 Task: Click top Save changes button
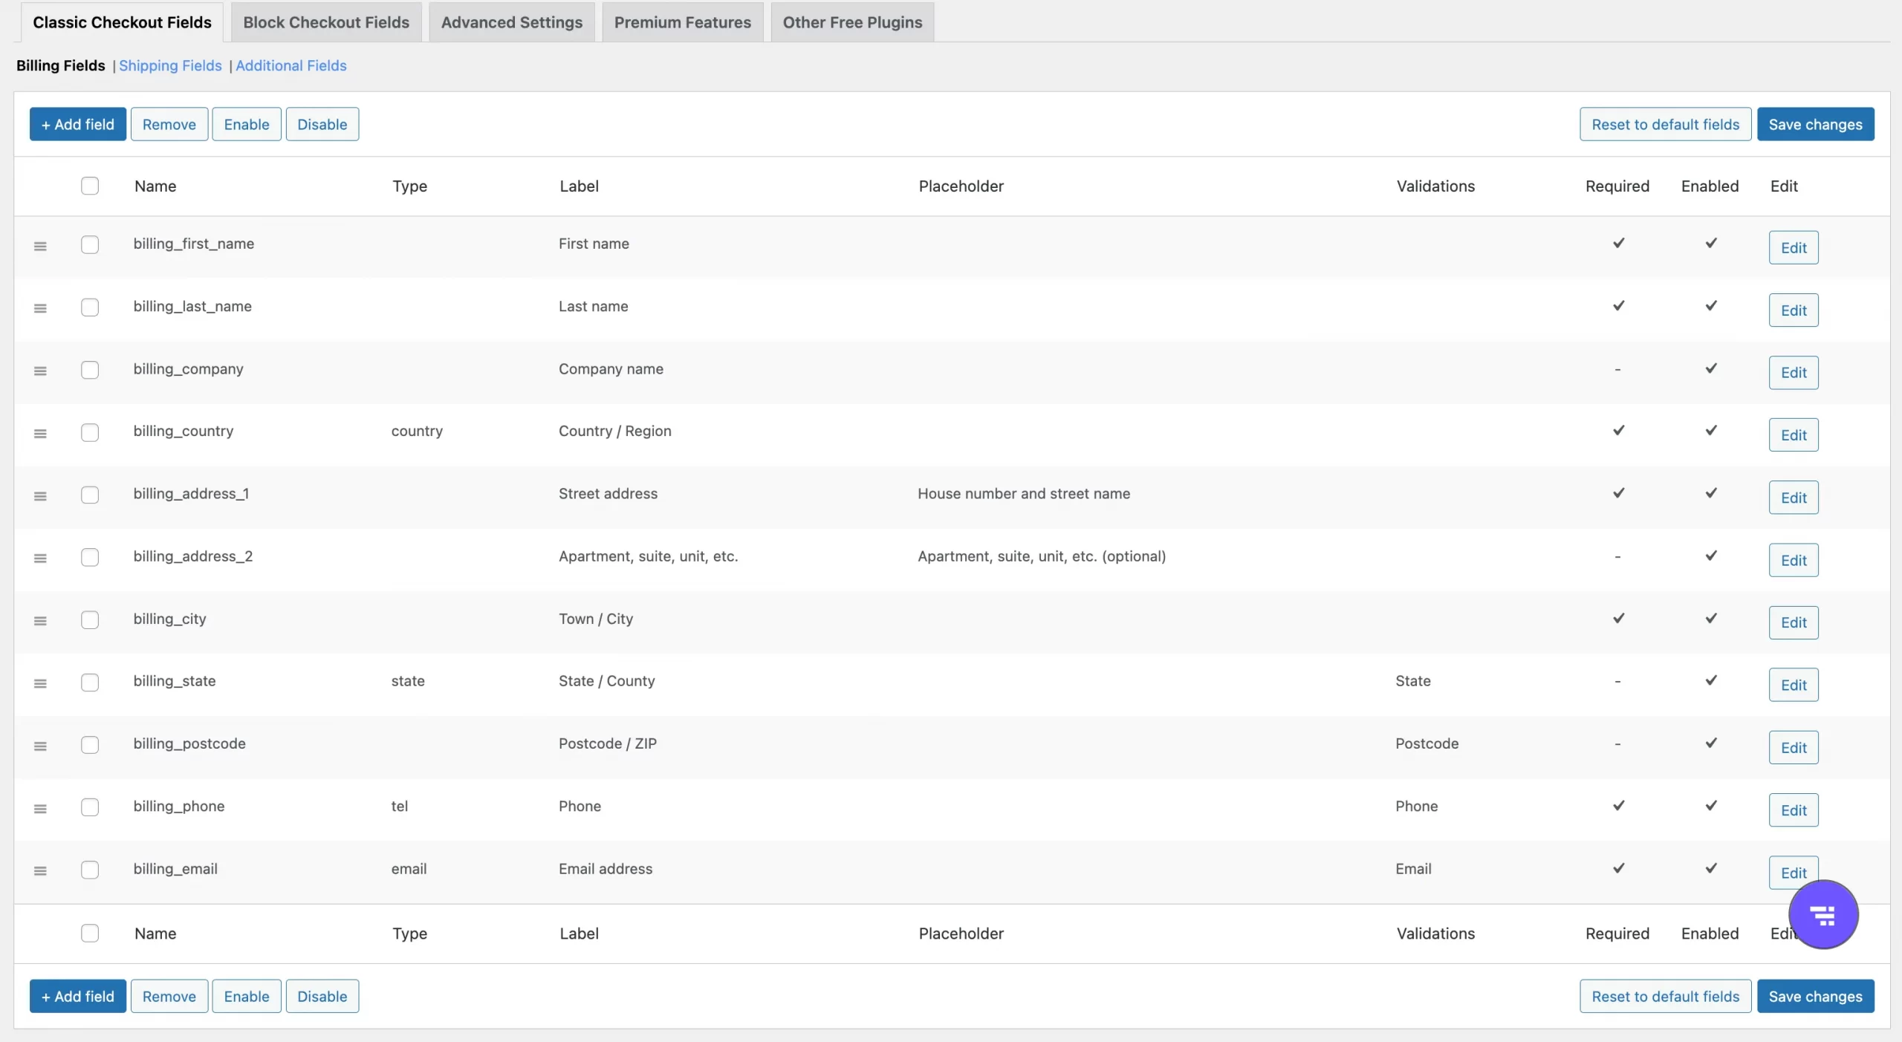click(x=1815, y=124)
